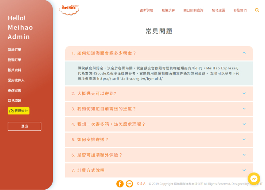Click the Facebook icon in footer
Viewport: 265px width, 190px height.
coord(120,184)
